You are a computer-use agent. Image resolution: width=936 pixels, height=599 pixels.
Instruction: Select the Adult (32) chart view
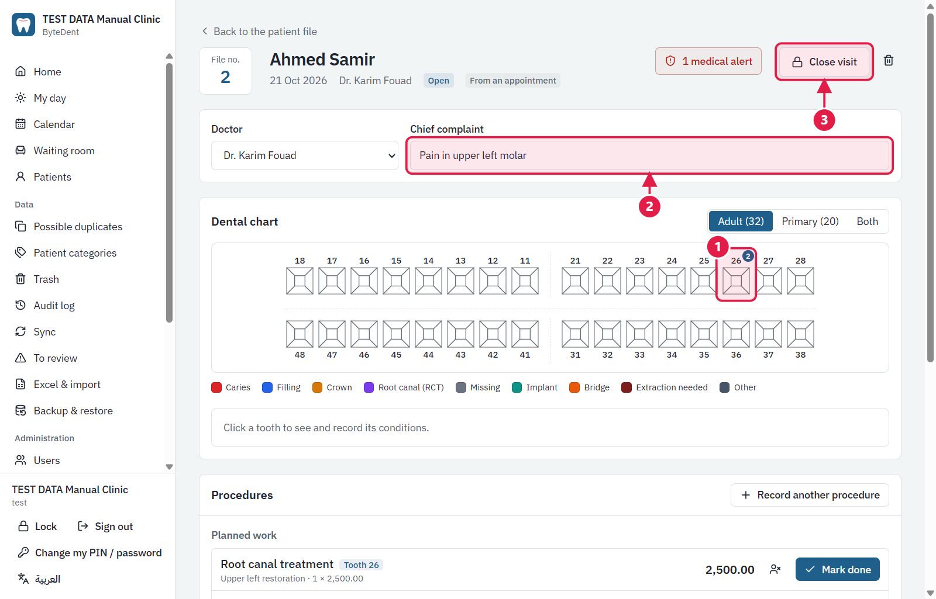pyautogui.click(x=741, y=221)
